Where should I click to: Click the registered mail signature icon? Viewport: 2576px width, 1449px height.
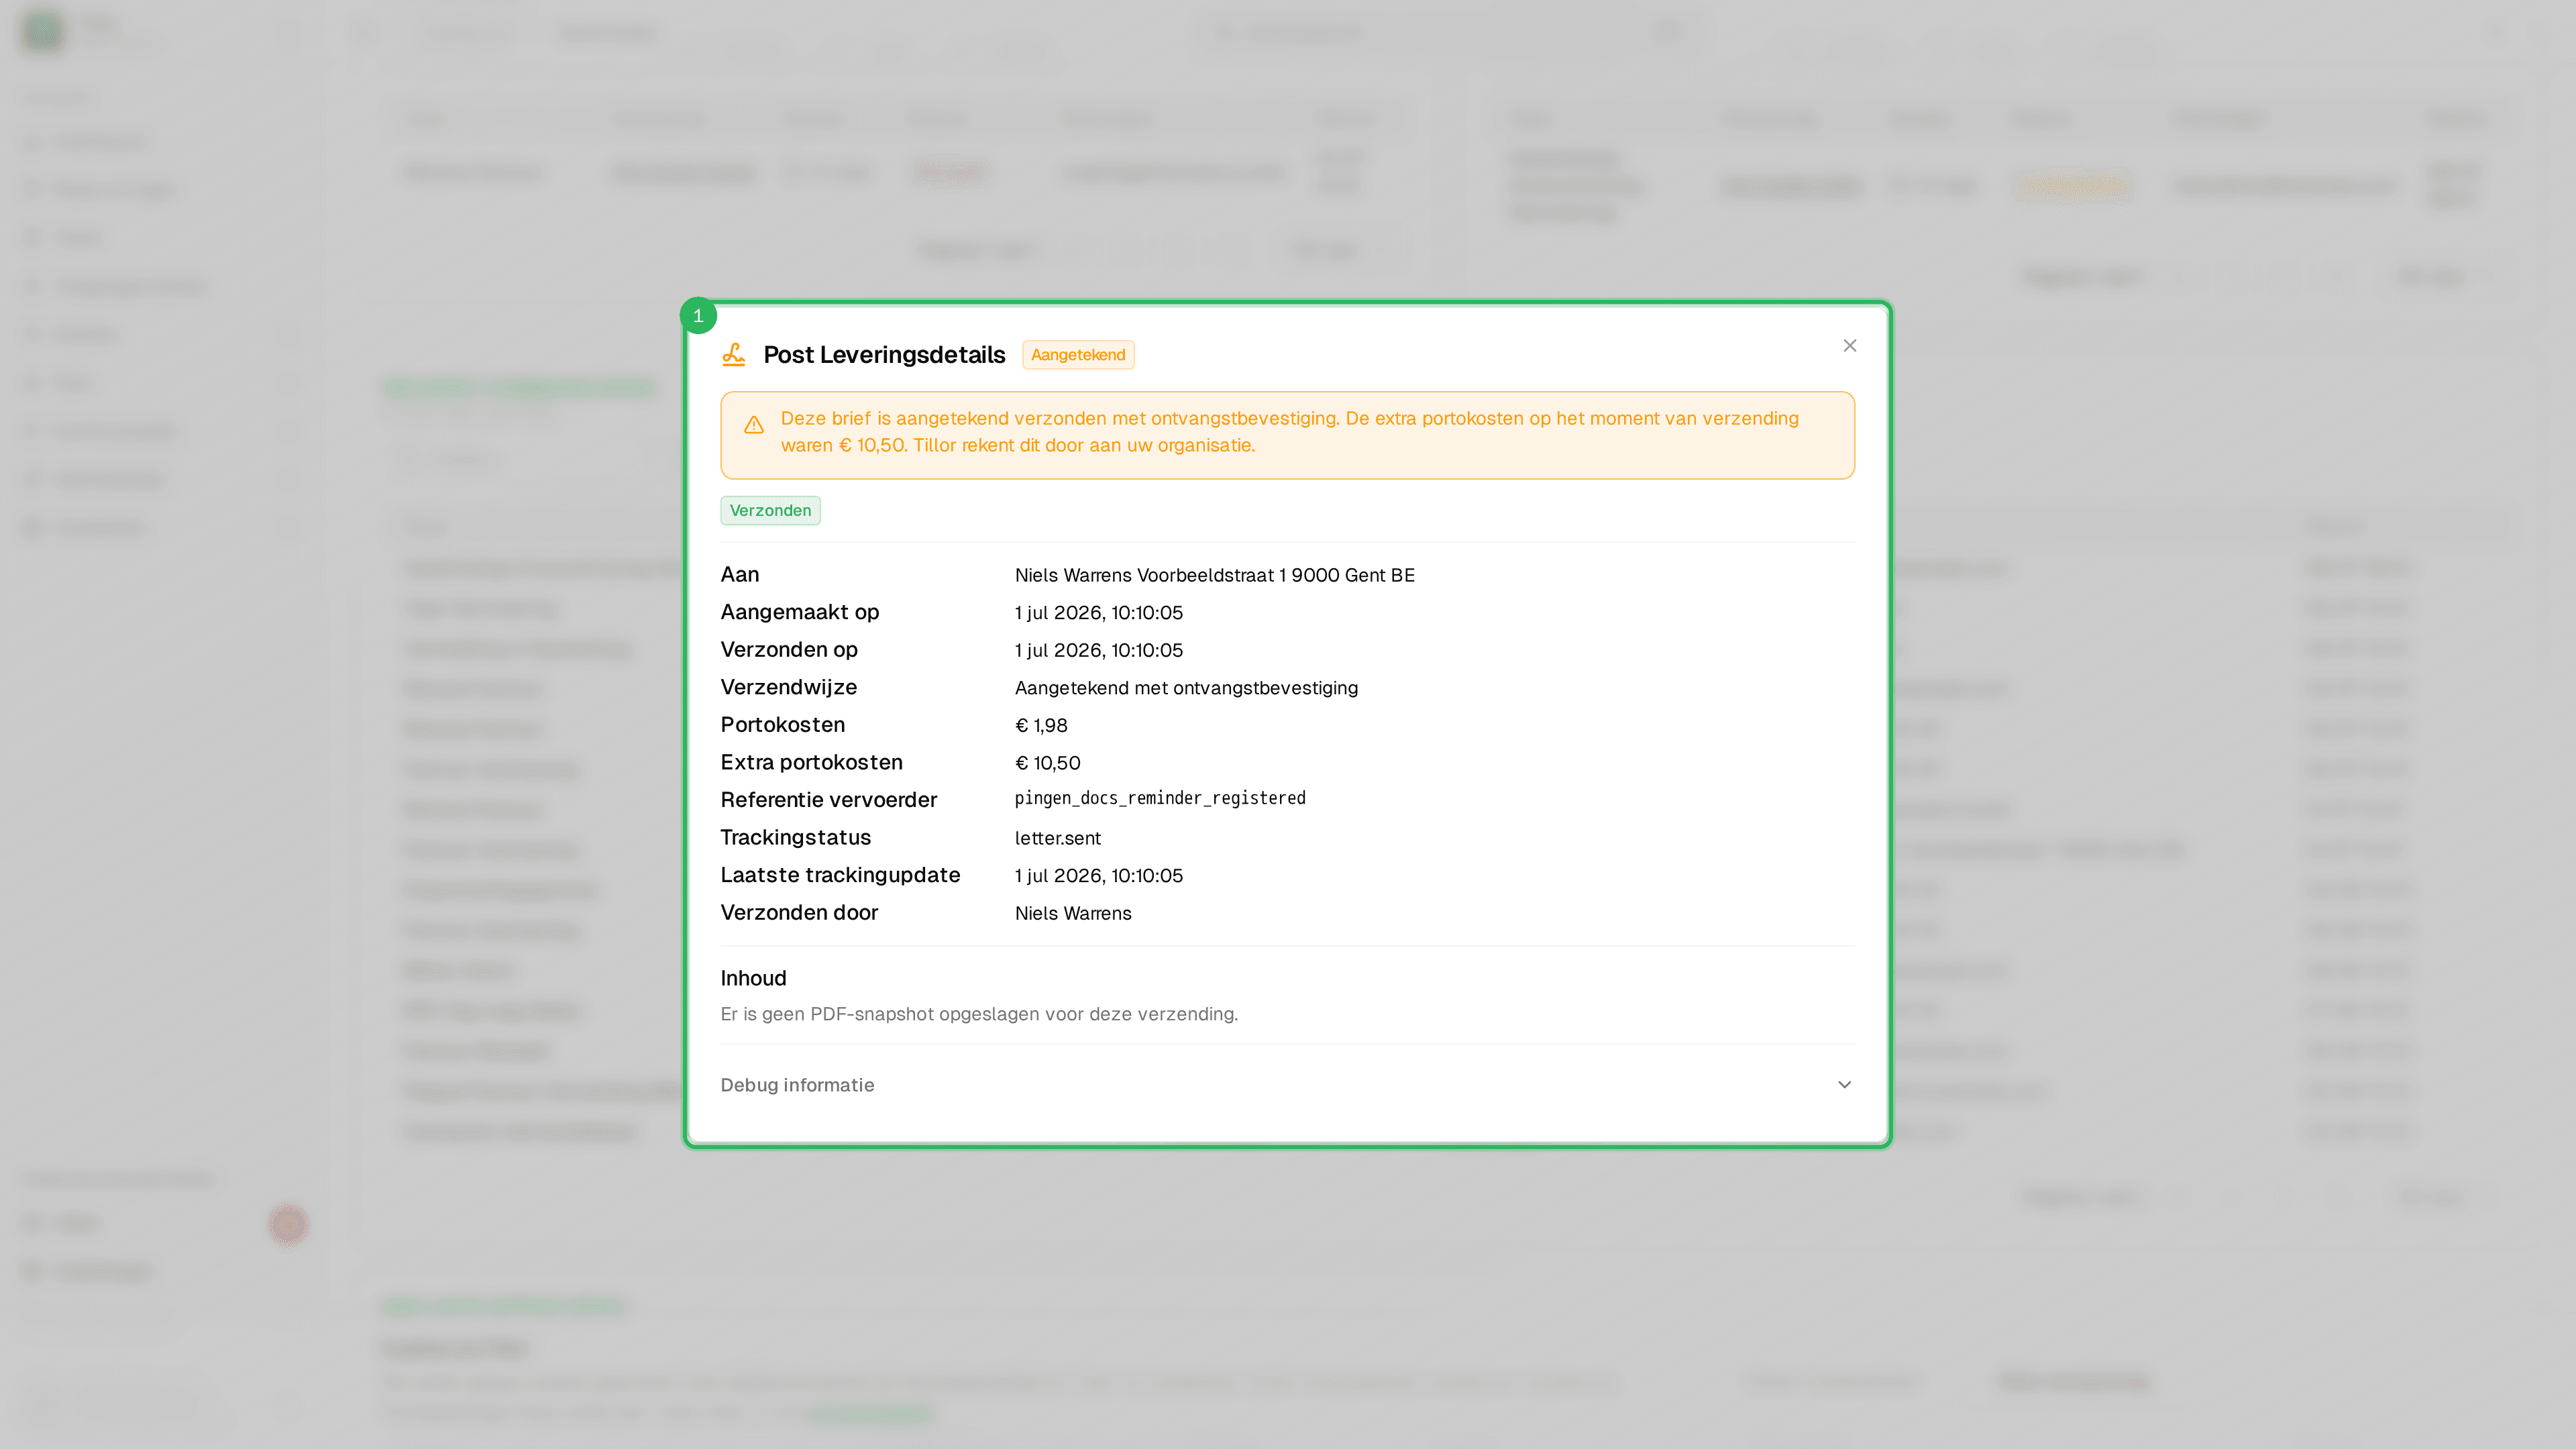pos(734,355)
